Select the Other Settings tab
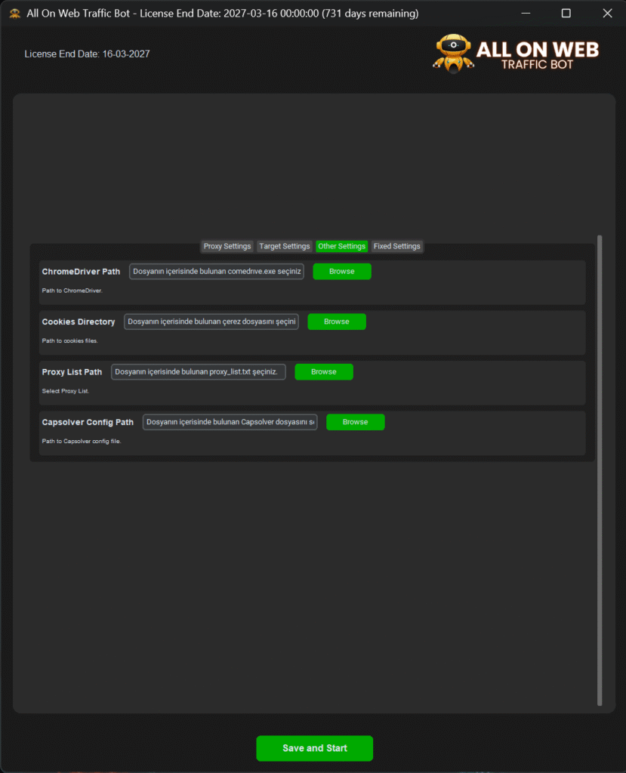Image resolution: width=626 pixels, height=773 pixels. [x=341, y=246]
